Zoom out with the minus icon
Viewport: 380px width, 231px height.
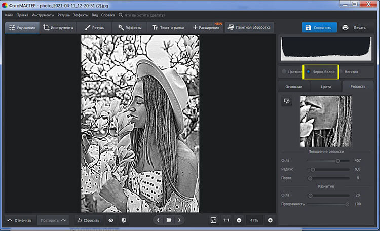[239, 220]
